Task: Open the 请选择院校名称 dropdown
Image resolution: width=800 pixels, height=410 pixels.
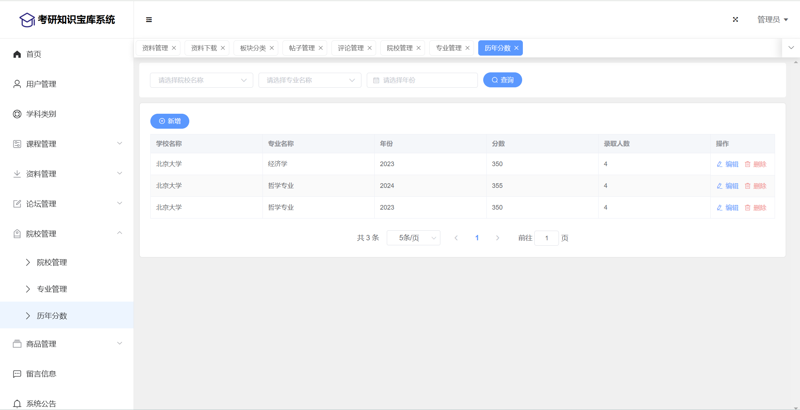Action: coord(201,80)
